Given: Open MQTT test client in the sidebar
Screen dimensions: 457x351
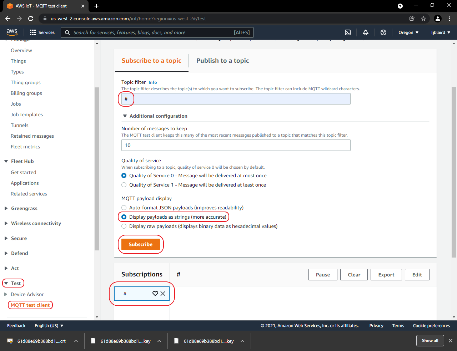Looking at the screenshot, I should [x=30, y=305].
